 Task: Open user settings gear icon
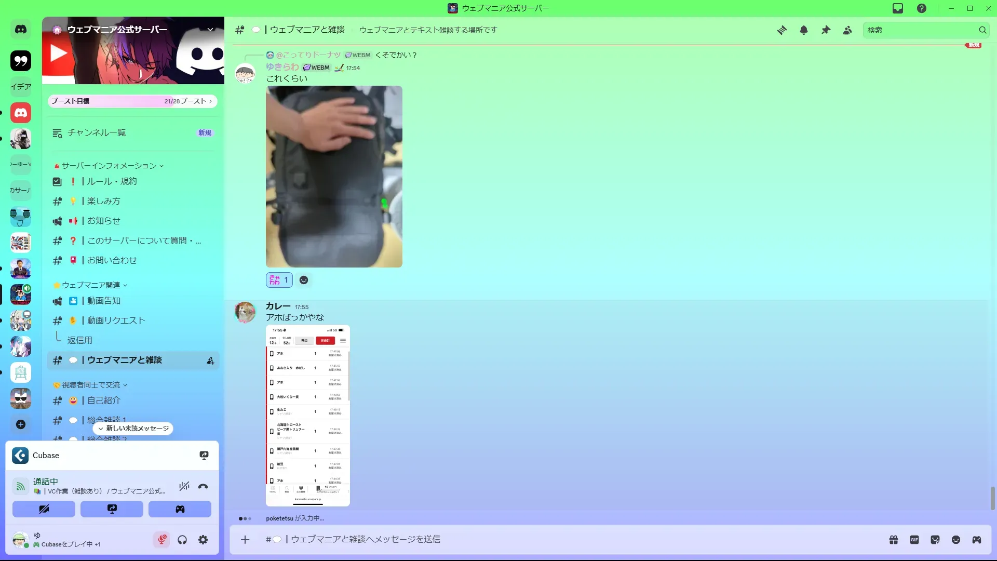[203, 540]
